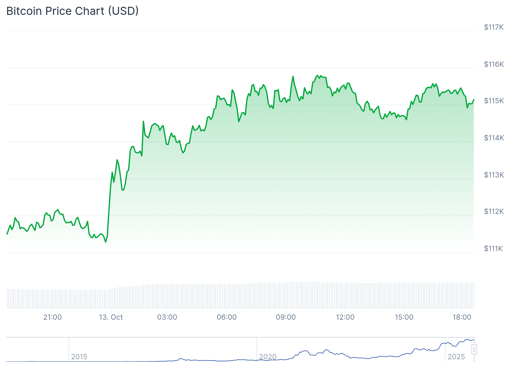
Task: Click the $114K price axis label
Action: click(x=494, y=138)
